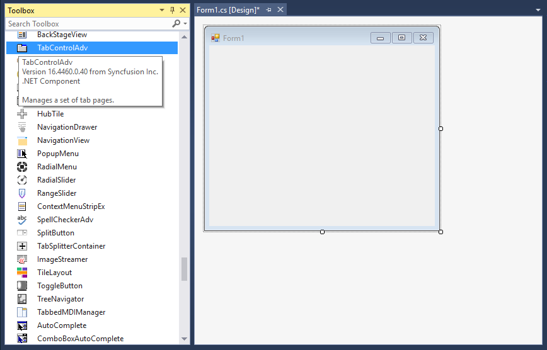Click Form1 minimize button in designer
Image resolution: width=547 pixels, height=350 pixels.
click(381, 38)
